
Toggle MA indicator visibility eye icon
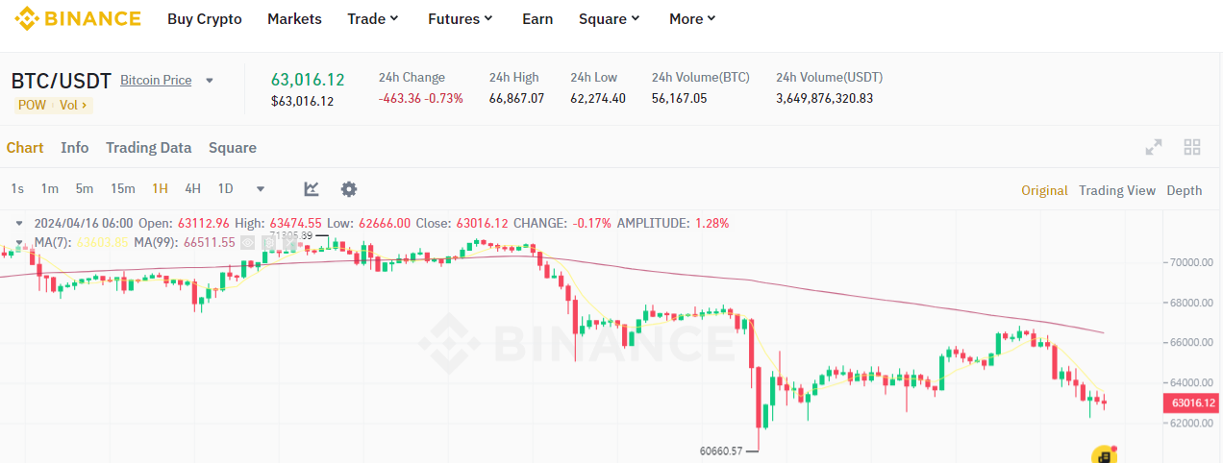coord(248,242)
